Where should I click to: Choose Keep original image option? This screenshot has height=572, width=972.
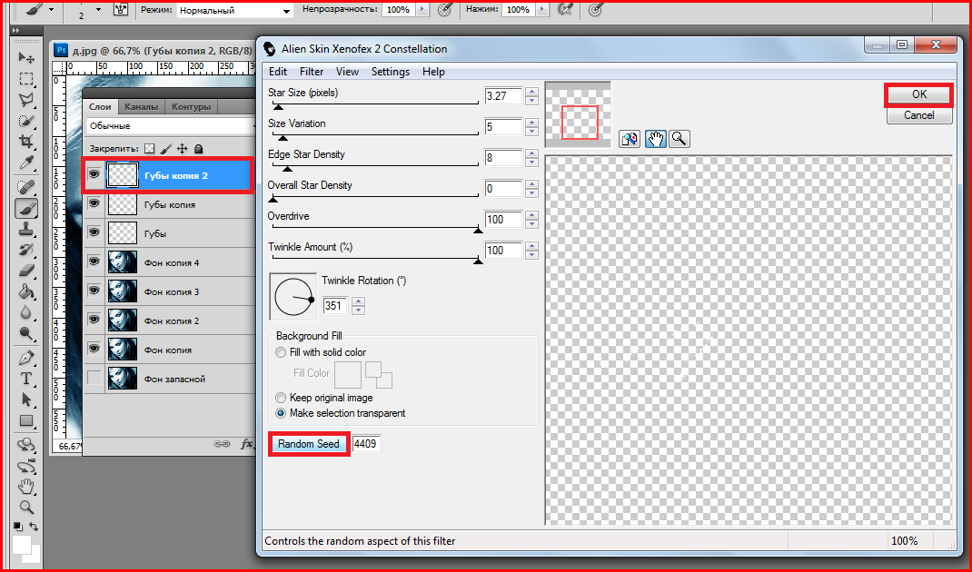click(281, 398)
